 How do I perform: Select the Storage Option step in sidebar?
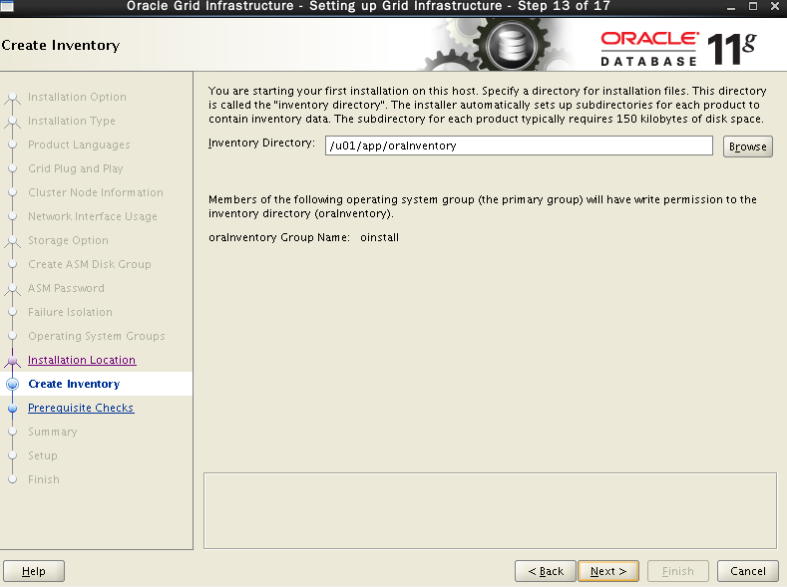tap(68, 240)
